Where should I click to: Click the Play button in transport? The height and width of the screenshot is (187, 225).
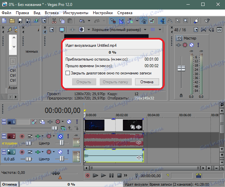click(x=103, y=175)
